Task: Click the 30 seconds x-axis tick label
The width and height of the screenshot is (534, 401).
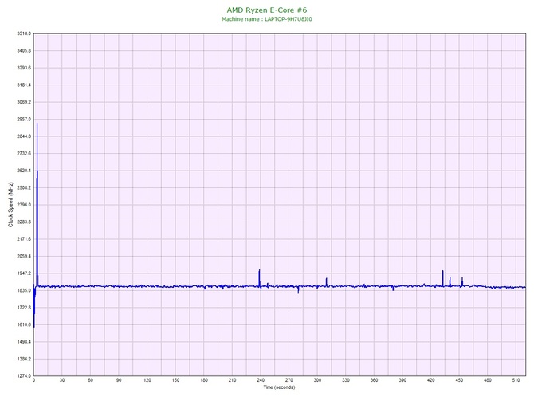Action: (x=62, y=380)
